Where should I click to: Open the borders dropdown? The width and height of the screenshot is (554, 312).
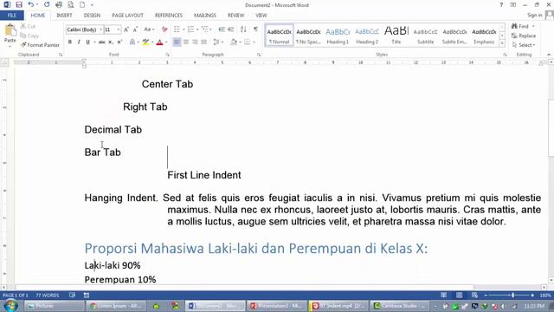pyautogui.click(x=254, y=42)
